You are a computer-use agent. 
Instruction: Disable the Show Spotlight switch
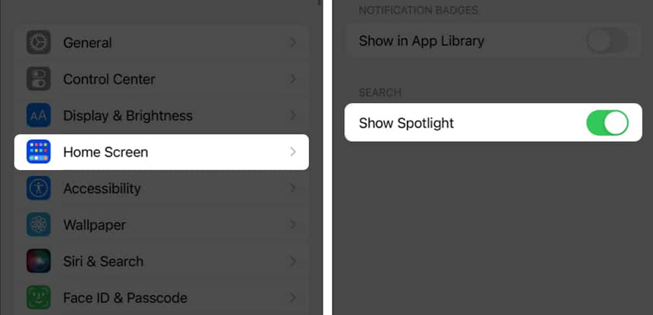point(607,123)
